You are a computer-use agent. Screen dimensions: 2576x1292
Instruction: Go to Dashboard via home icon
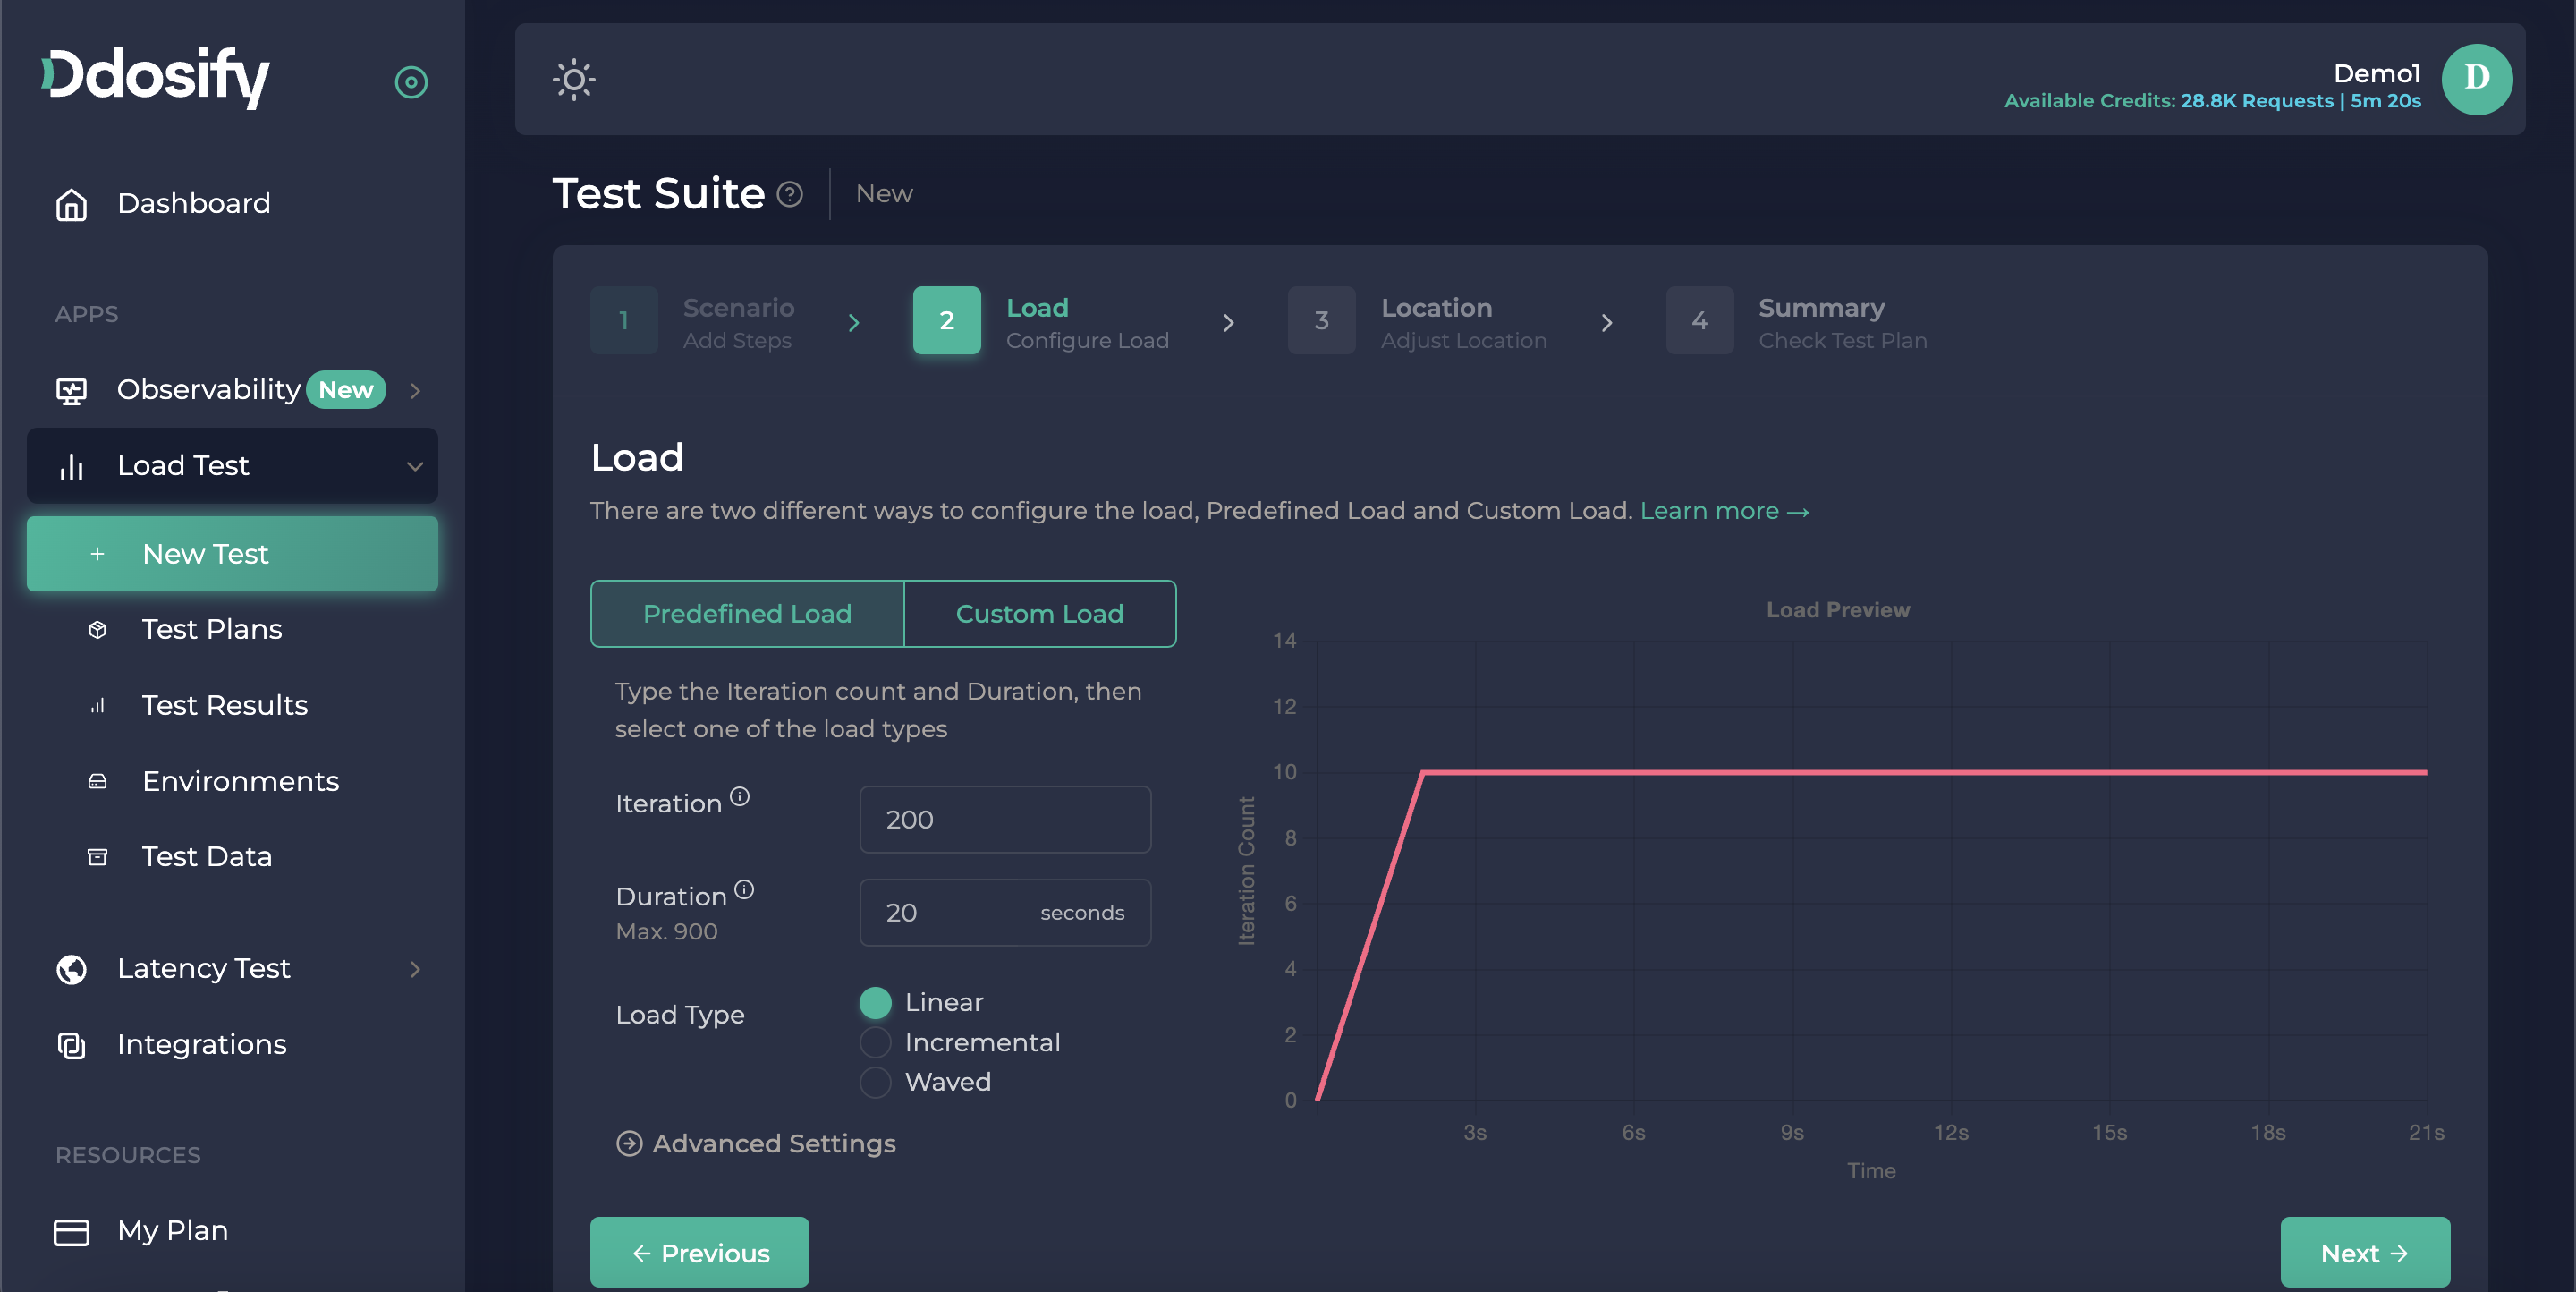pos(71,204)
